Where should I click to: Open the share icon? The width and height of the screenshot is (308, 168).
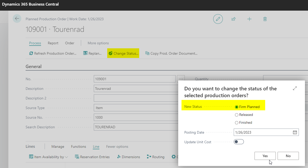tap(233, 19)
